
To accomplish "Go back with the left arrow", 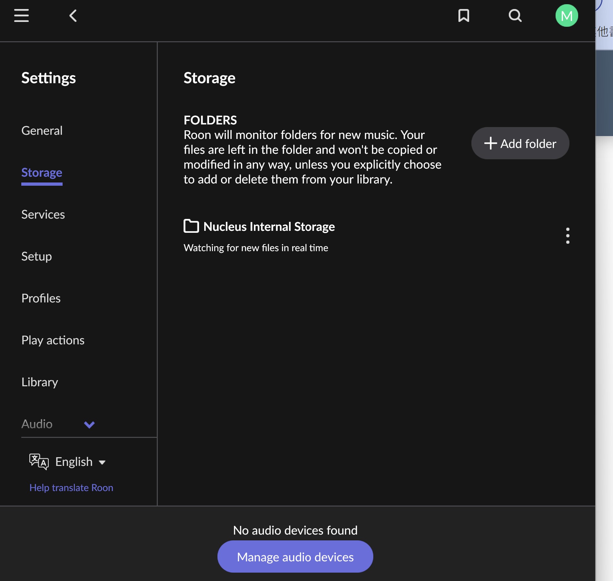I will click(x=73, y=15).
